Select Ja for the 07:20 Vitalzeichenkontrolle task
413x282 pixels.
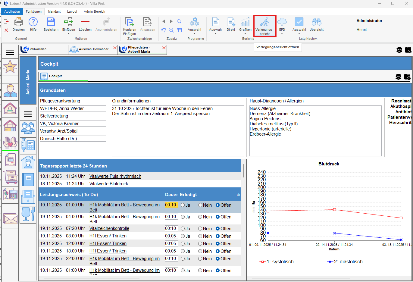183,229
